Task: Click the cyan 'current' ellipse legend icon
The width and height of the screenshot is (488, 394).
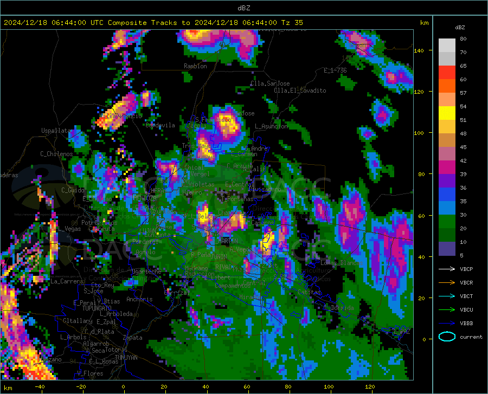Action: 447,337
